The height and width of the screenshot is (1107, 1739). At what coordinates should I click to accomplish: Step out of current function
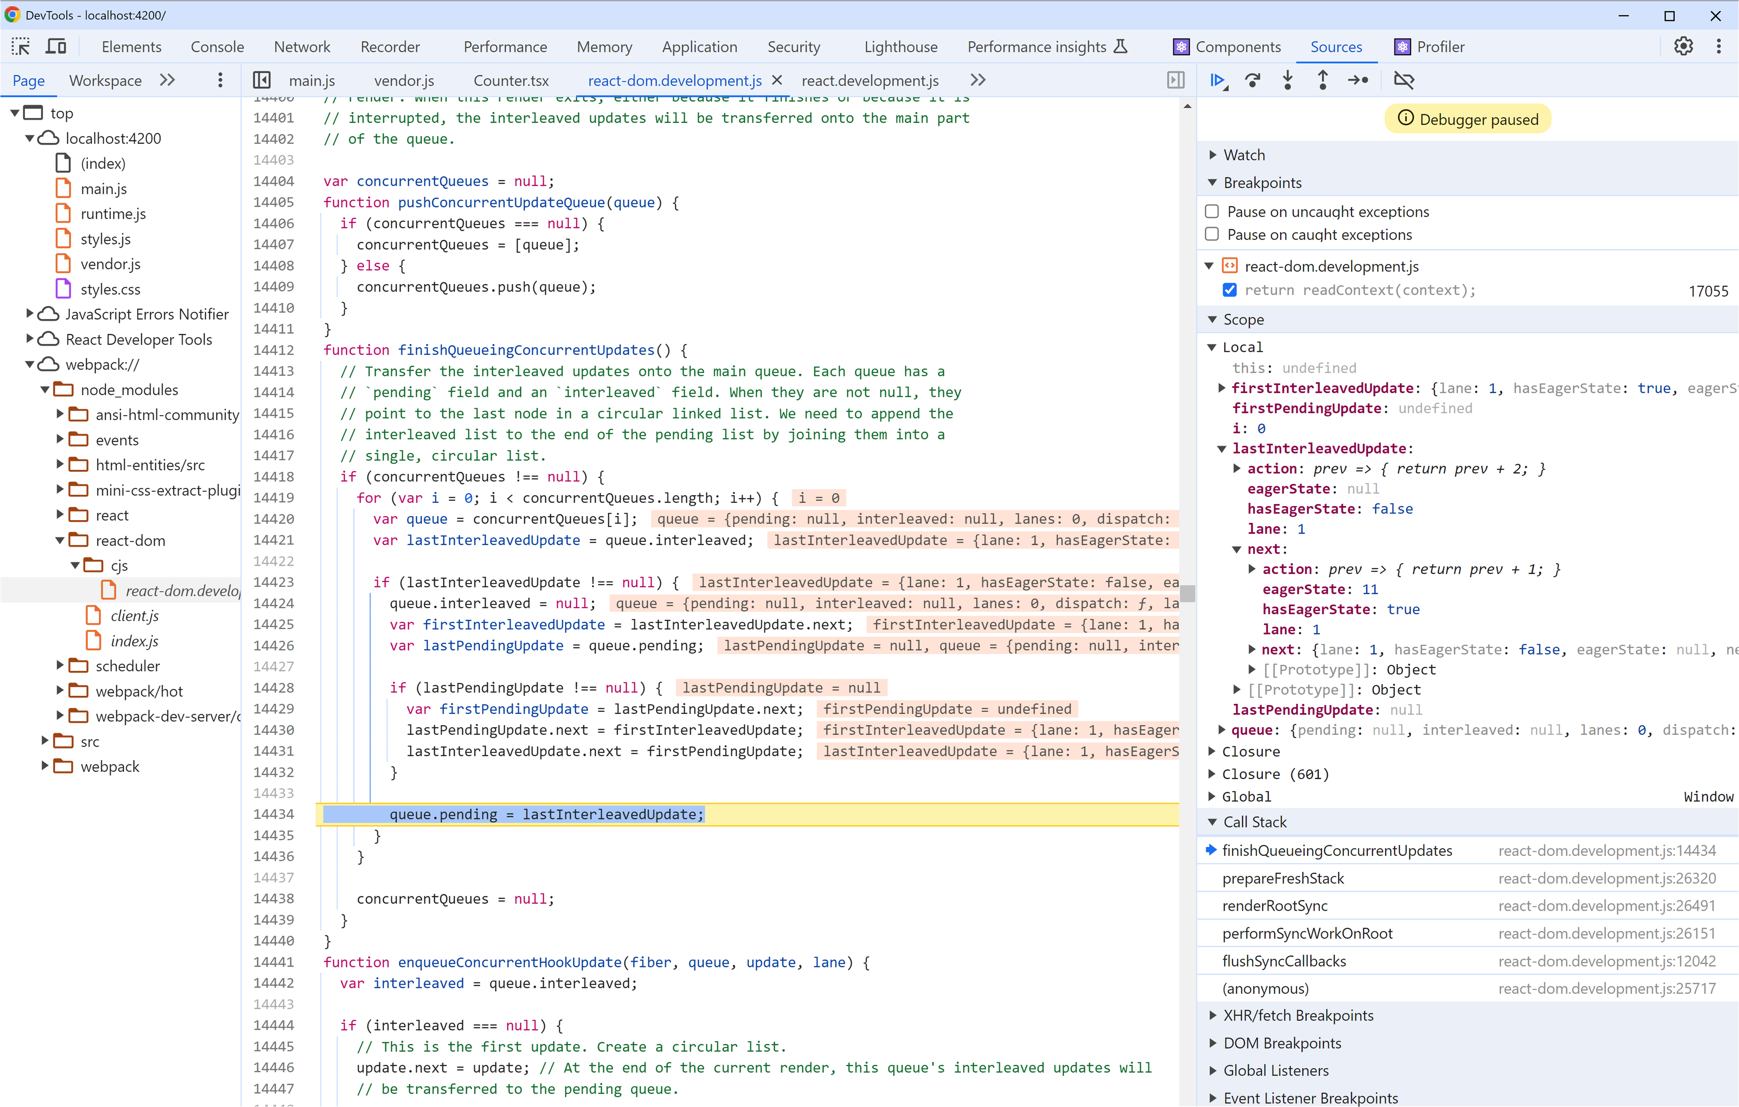1322,80
